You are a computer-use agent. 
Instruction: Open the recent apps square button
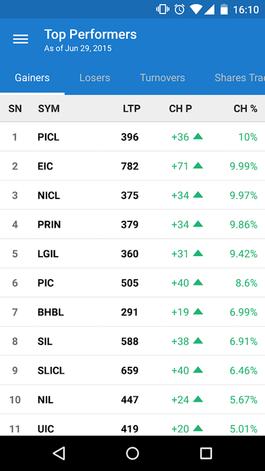pos(206,453)
